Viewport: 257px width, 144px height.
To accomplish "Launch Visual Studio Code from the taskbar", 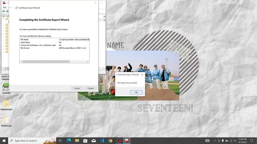I will point(102,140).
